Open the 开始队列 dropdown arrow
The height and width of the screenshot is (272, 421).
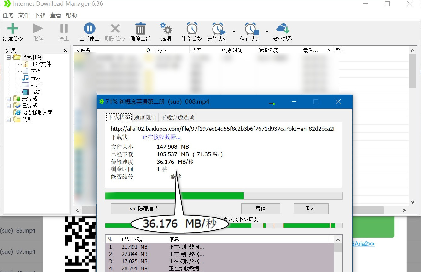(234, 32)
